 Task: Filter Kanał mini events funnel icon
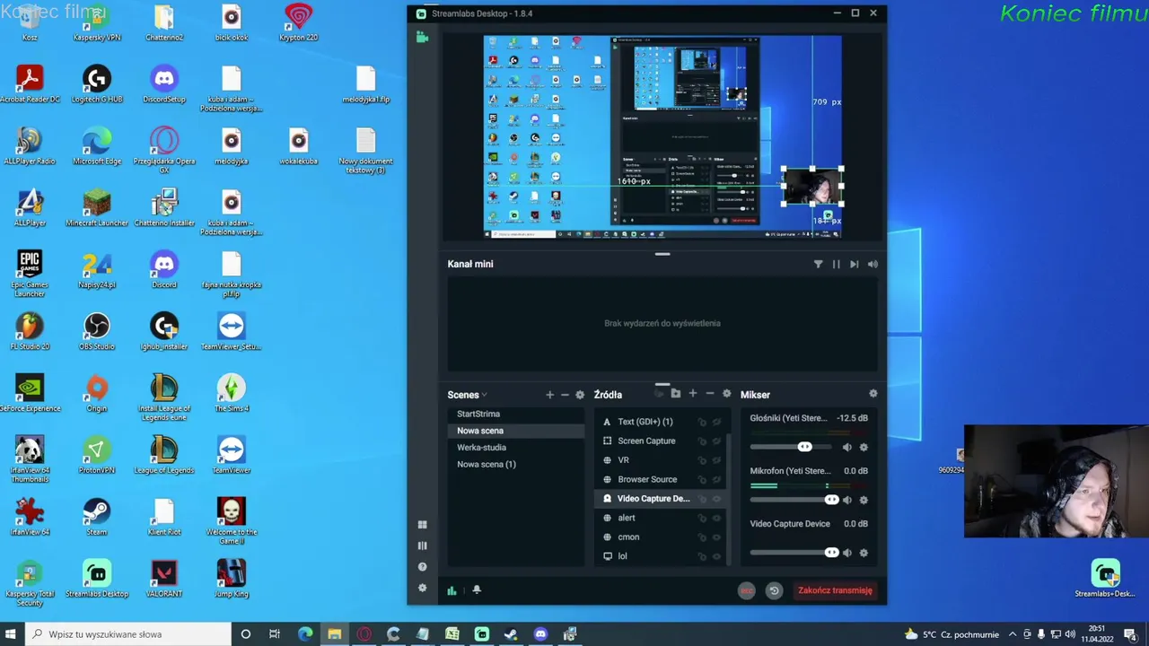818,264
